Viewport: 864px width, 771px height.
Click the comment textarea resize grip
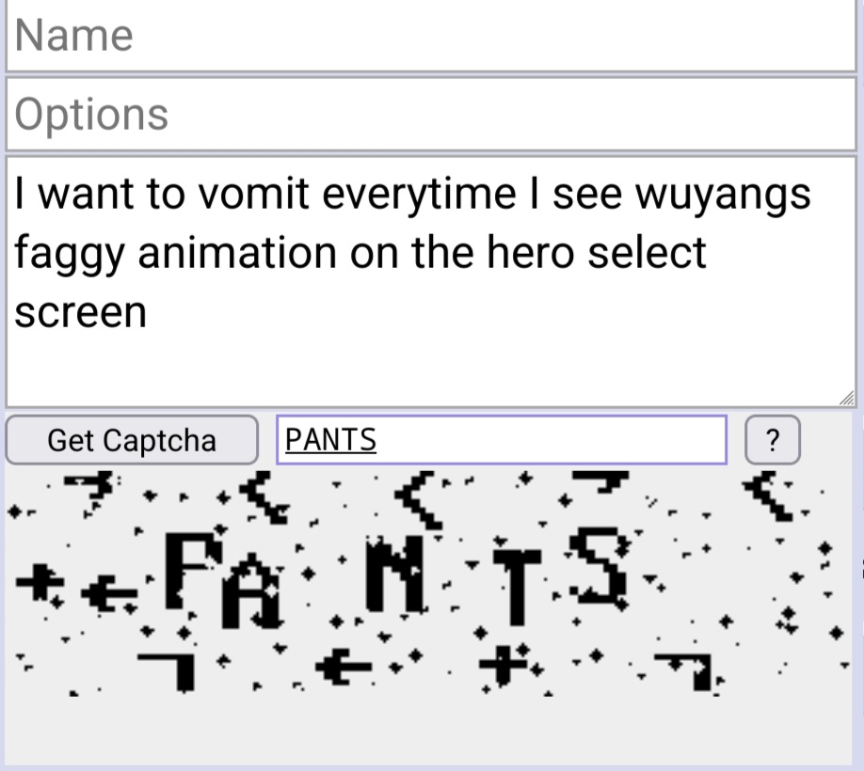(x=847, y=398)
